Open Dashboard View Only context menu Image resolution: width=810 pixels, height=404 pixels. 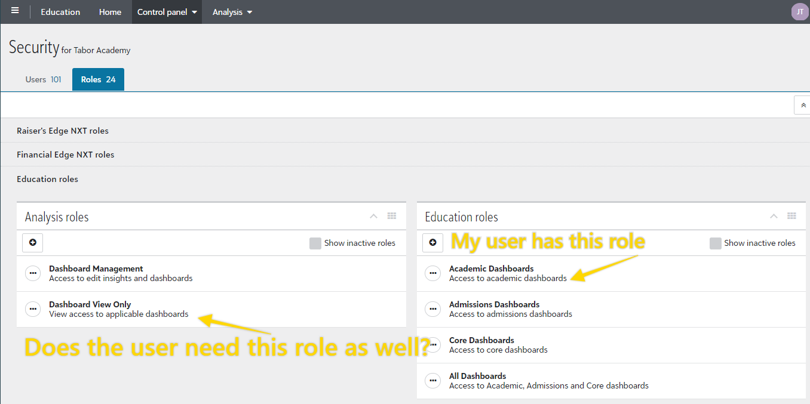tap(33, 309)
